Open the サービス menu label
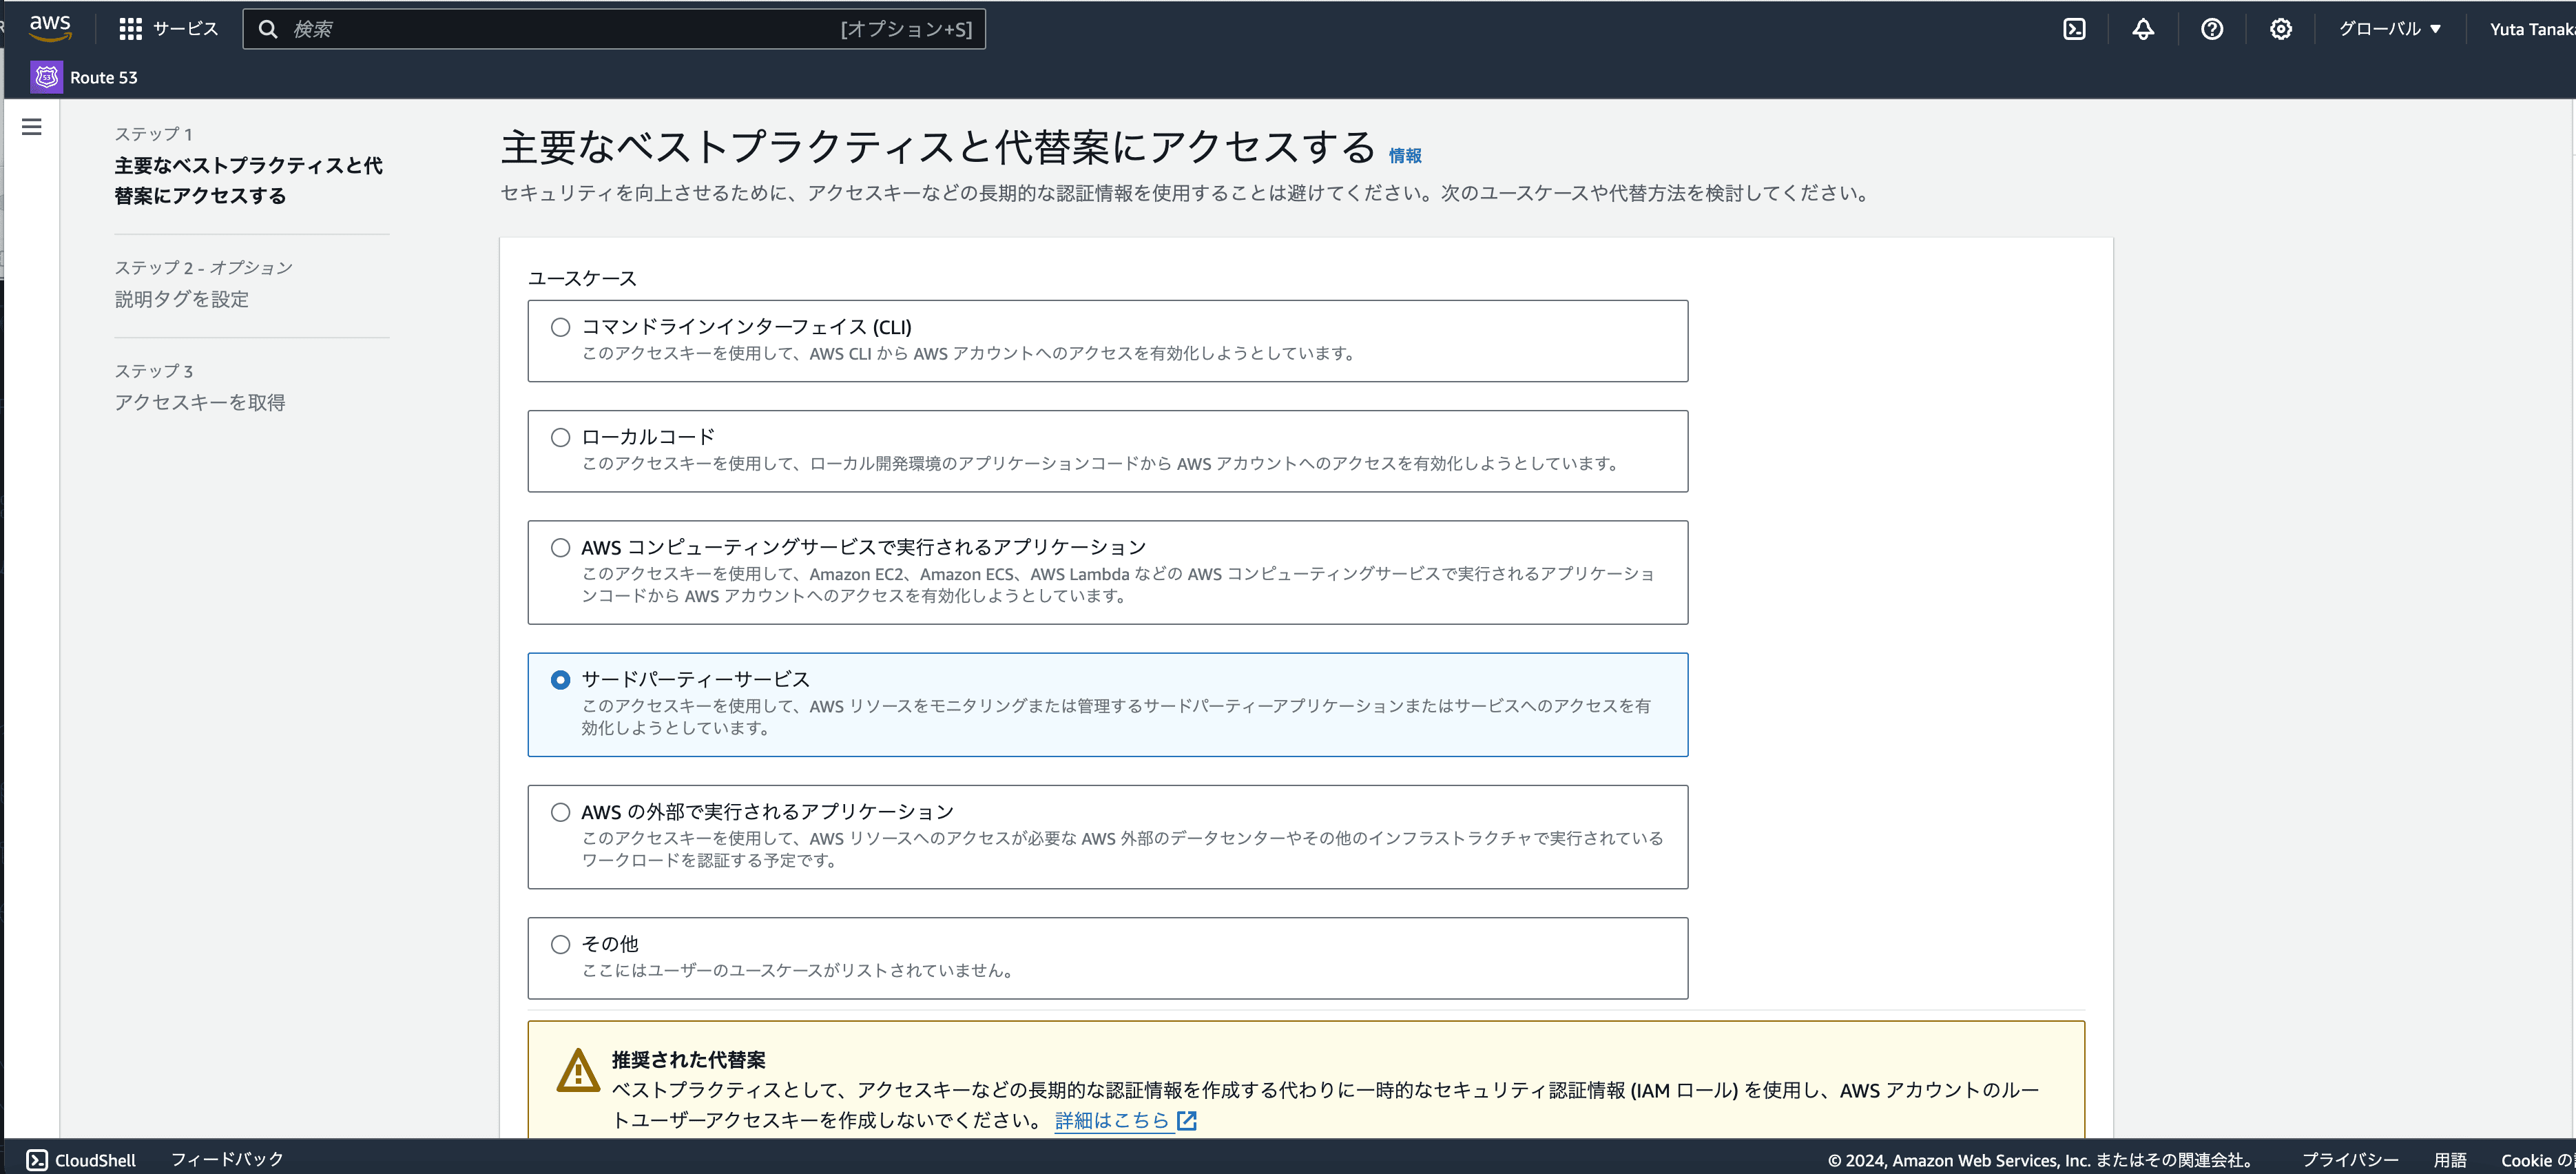Viewport: 2576px width, 1174px height. coord(185,29)
